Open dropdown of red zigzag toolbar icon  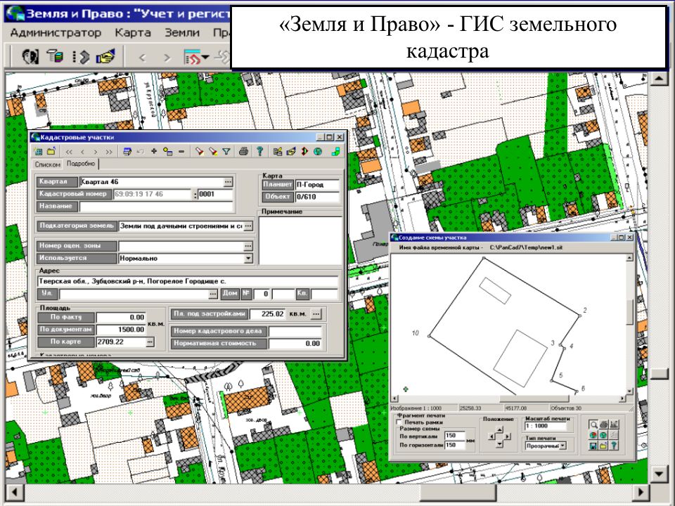point(206,57)
